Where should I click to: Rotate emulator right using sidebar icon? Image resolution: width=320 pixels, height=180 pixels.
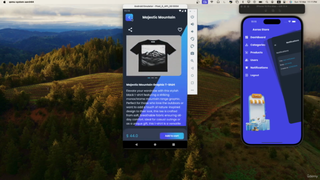pos(192,46)
